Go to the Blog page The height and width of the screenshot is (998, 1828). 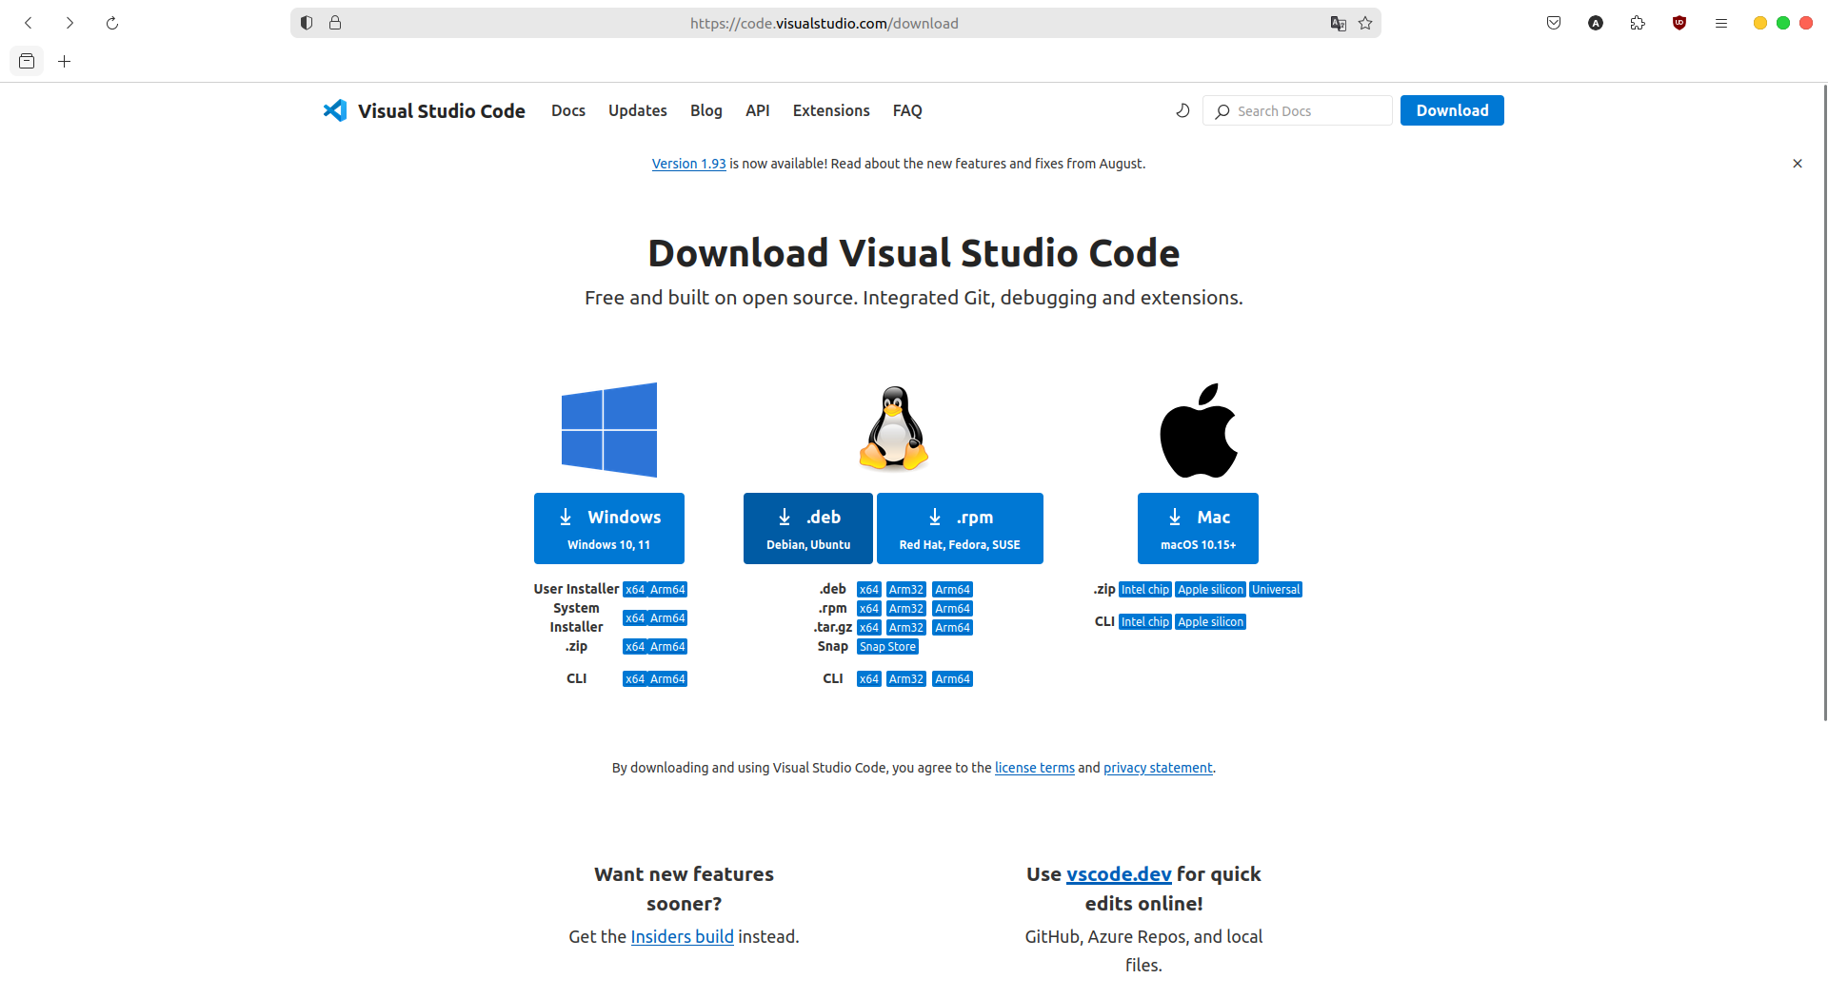pos(706,110)
